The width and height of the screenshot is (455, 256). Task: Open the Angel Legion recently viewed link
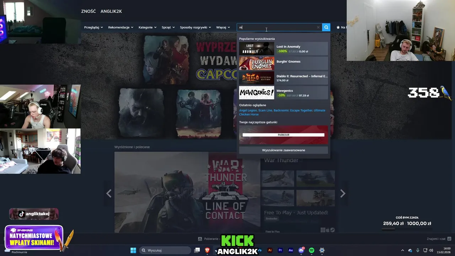point(248,110)
